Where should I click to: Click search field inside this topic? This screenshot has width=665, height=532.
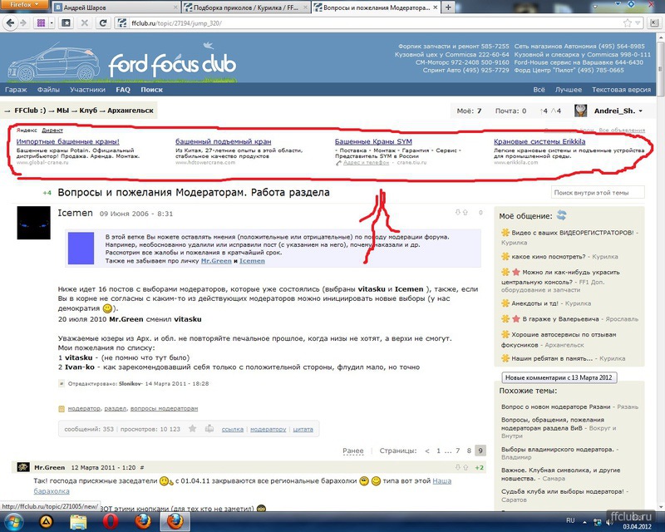[598, 193]
